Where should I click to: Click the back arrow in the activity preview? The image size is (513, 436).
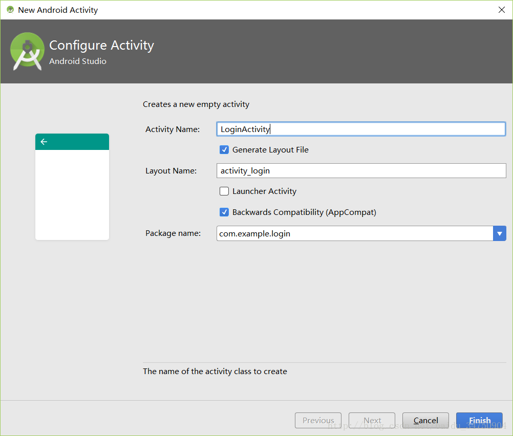[44, 142]
